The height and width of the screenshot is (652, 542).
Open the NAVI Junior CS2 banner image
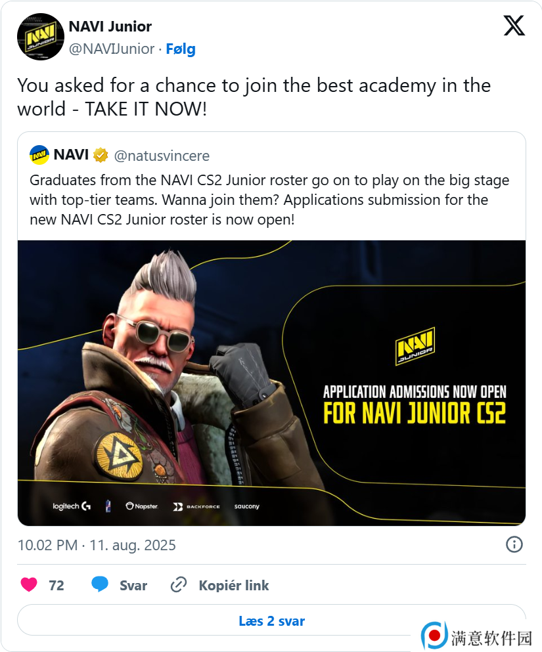point(271,383)
